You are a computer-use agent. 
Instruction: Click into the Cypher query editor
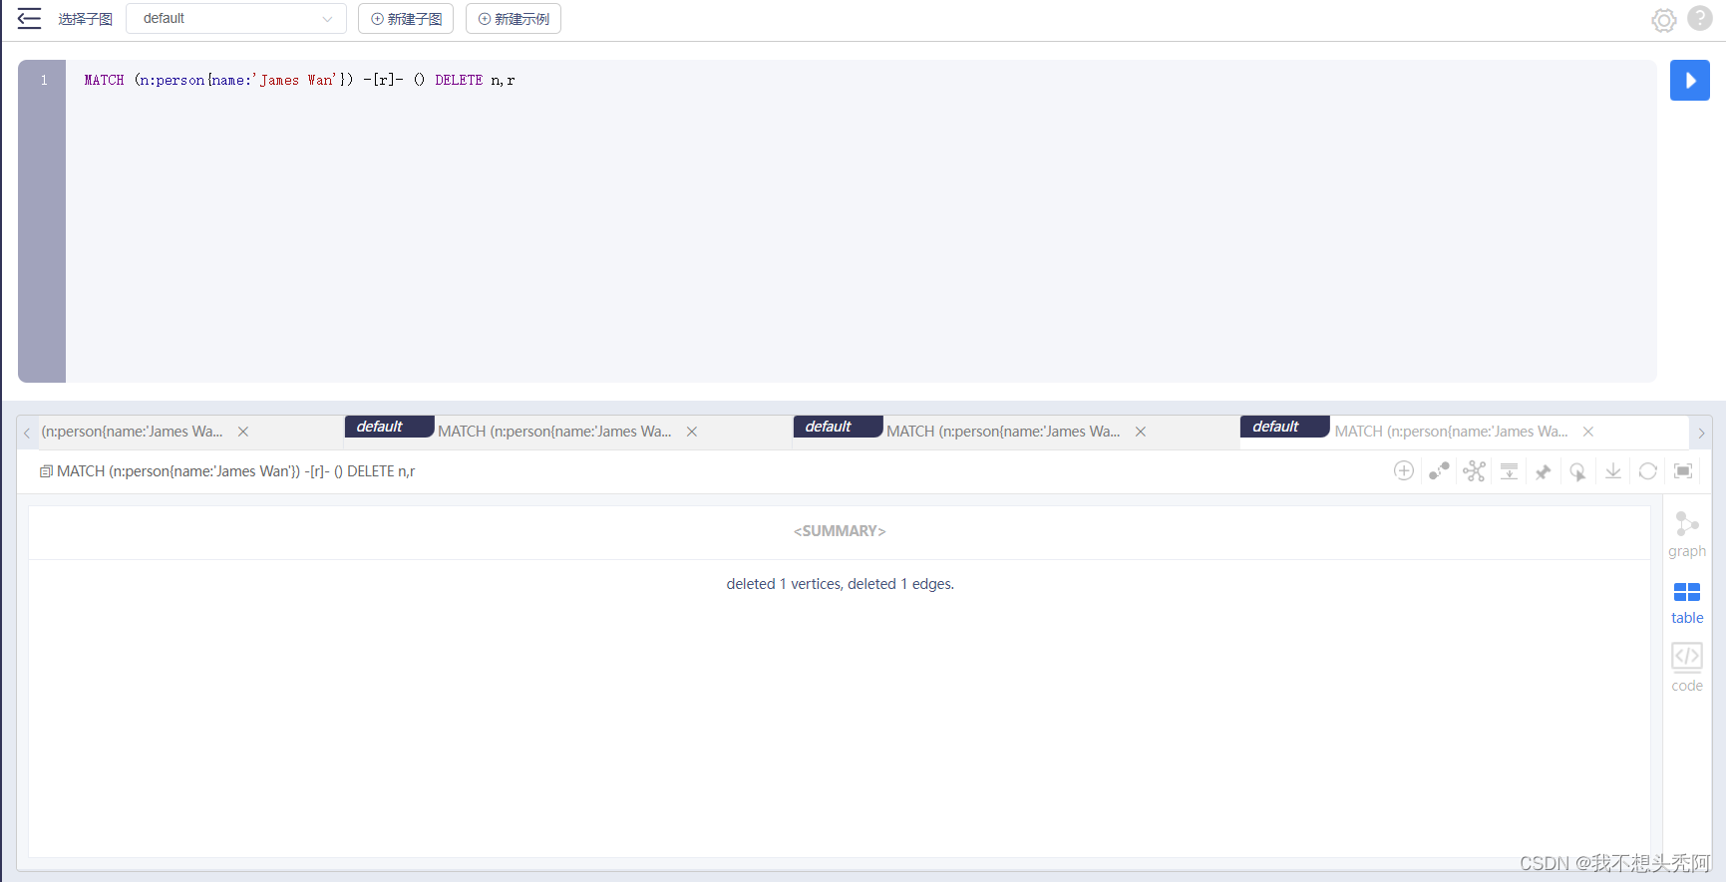click(x=861, y=221)
